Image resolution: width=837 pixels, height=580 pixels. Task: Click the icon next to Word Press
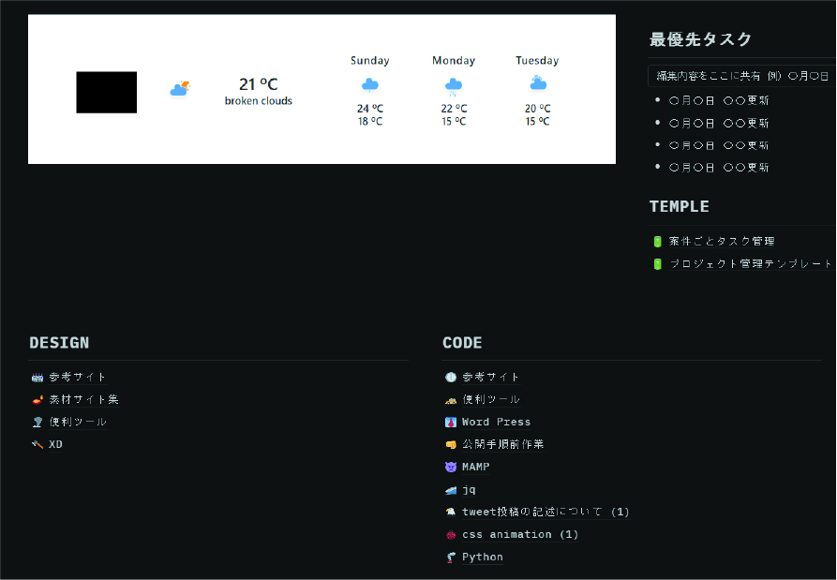(451, 423)
